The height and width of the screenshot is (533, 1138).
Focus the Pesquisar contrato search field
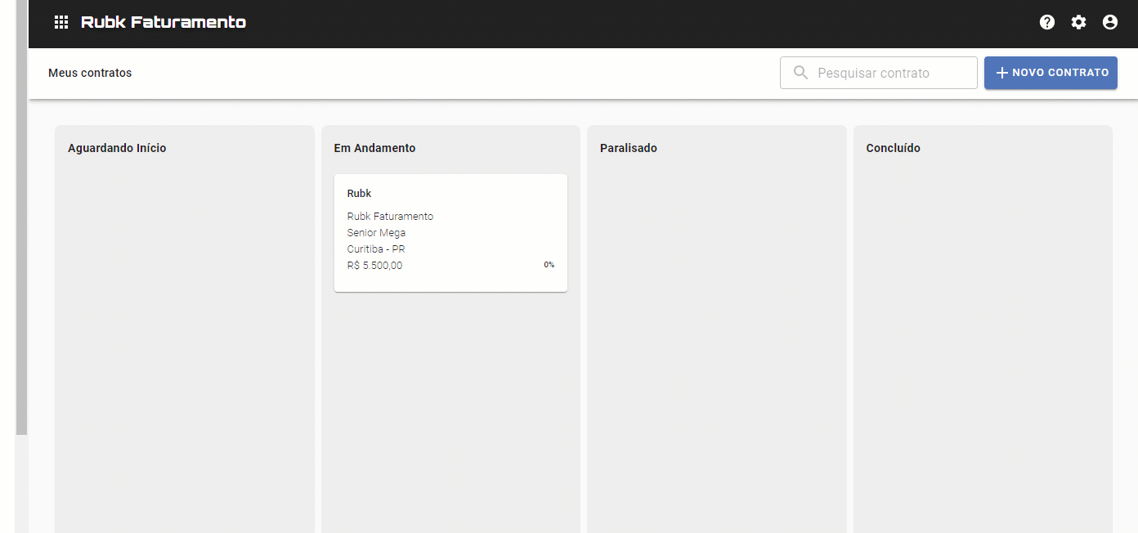[x=891, y=73]
